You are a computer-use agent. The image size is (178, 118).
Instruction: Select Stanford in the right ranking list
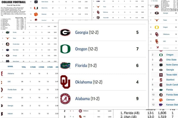pyautogui.click(x=170, y=80)
